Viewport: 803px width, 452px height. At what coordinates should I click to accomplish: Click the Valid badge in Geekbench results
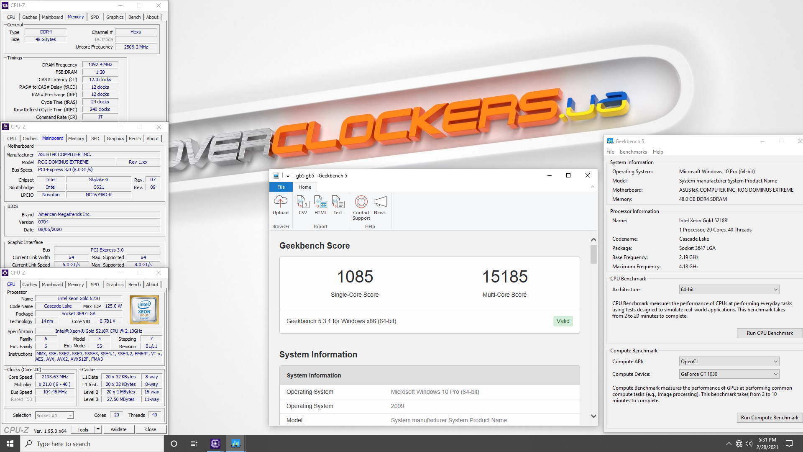click(x=563, y=321)
